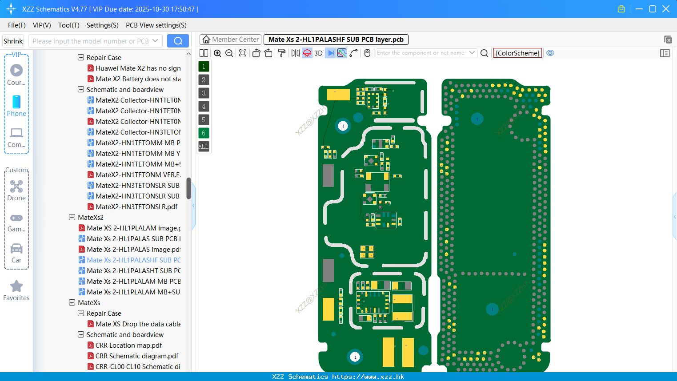Show PCB layer 3
Viewport: 677px width, 381px height.
pos(204,93)
